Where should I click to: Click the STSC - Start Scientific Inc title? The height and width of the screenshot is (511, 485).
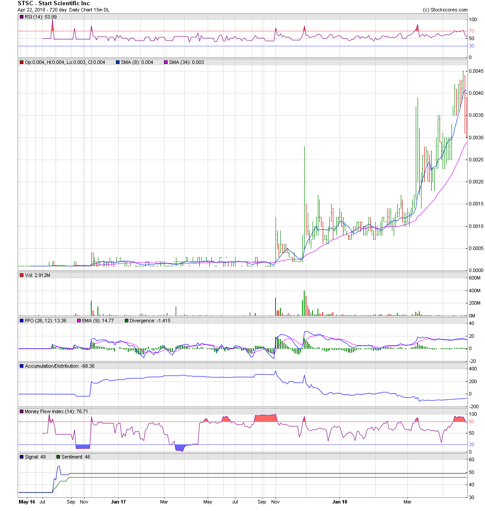[x=53, y=4]
